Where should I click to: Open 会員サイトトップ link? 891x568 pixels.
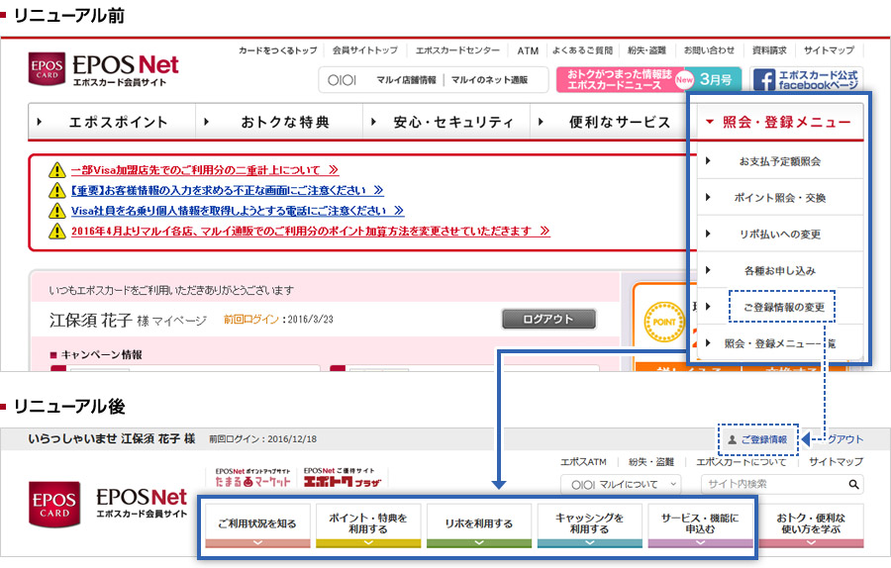pyautogui.click(x=364, y=50)
